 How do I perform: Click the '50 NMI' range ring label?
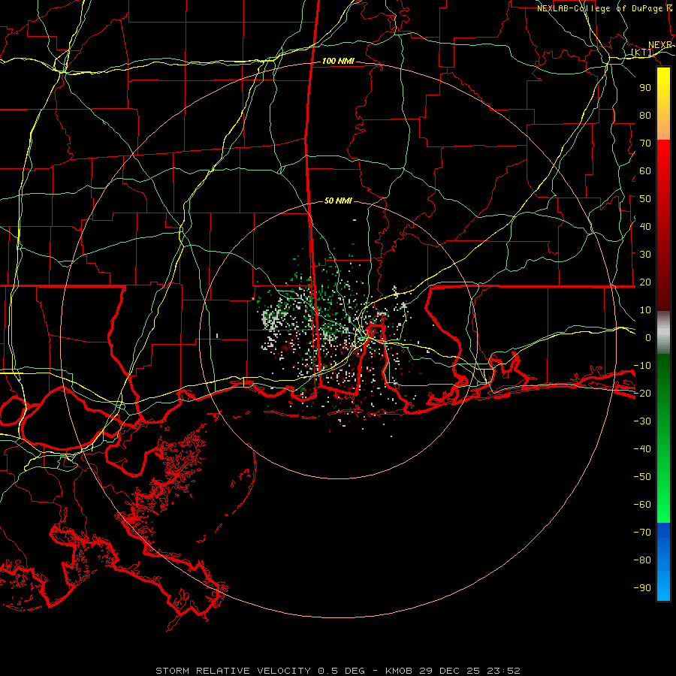point(338,201)
